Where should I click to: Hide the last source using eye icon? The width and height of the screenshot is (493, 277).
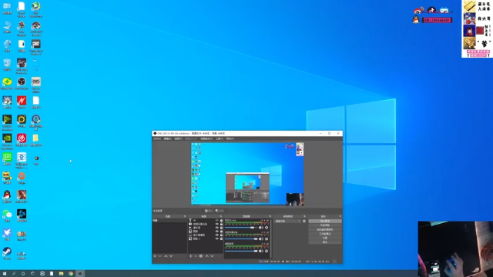217,239
